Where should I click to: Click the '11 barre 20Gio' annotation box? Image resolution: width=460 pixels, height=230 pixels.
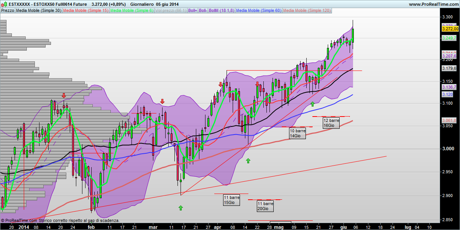coord(265,206)
